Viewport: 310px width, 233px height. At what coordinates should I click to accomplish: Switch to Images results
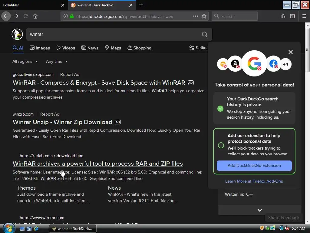(40, 48)
